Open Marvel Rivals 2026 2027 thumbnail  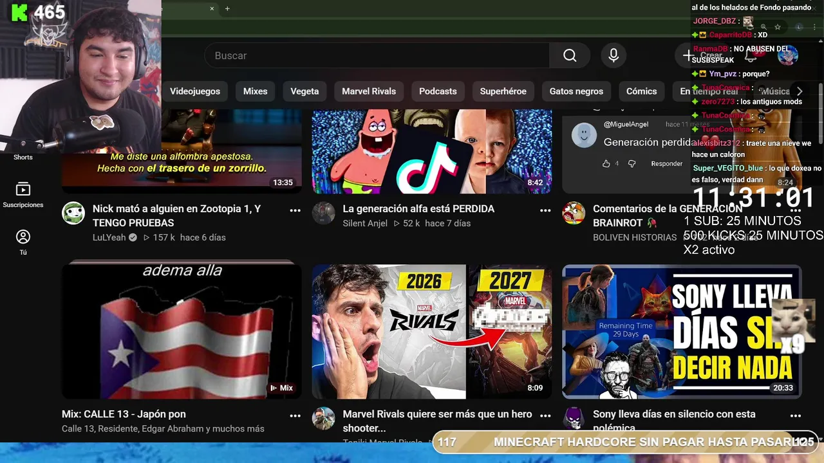[x=432, y=331]
